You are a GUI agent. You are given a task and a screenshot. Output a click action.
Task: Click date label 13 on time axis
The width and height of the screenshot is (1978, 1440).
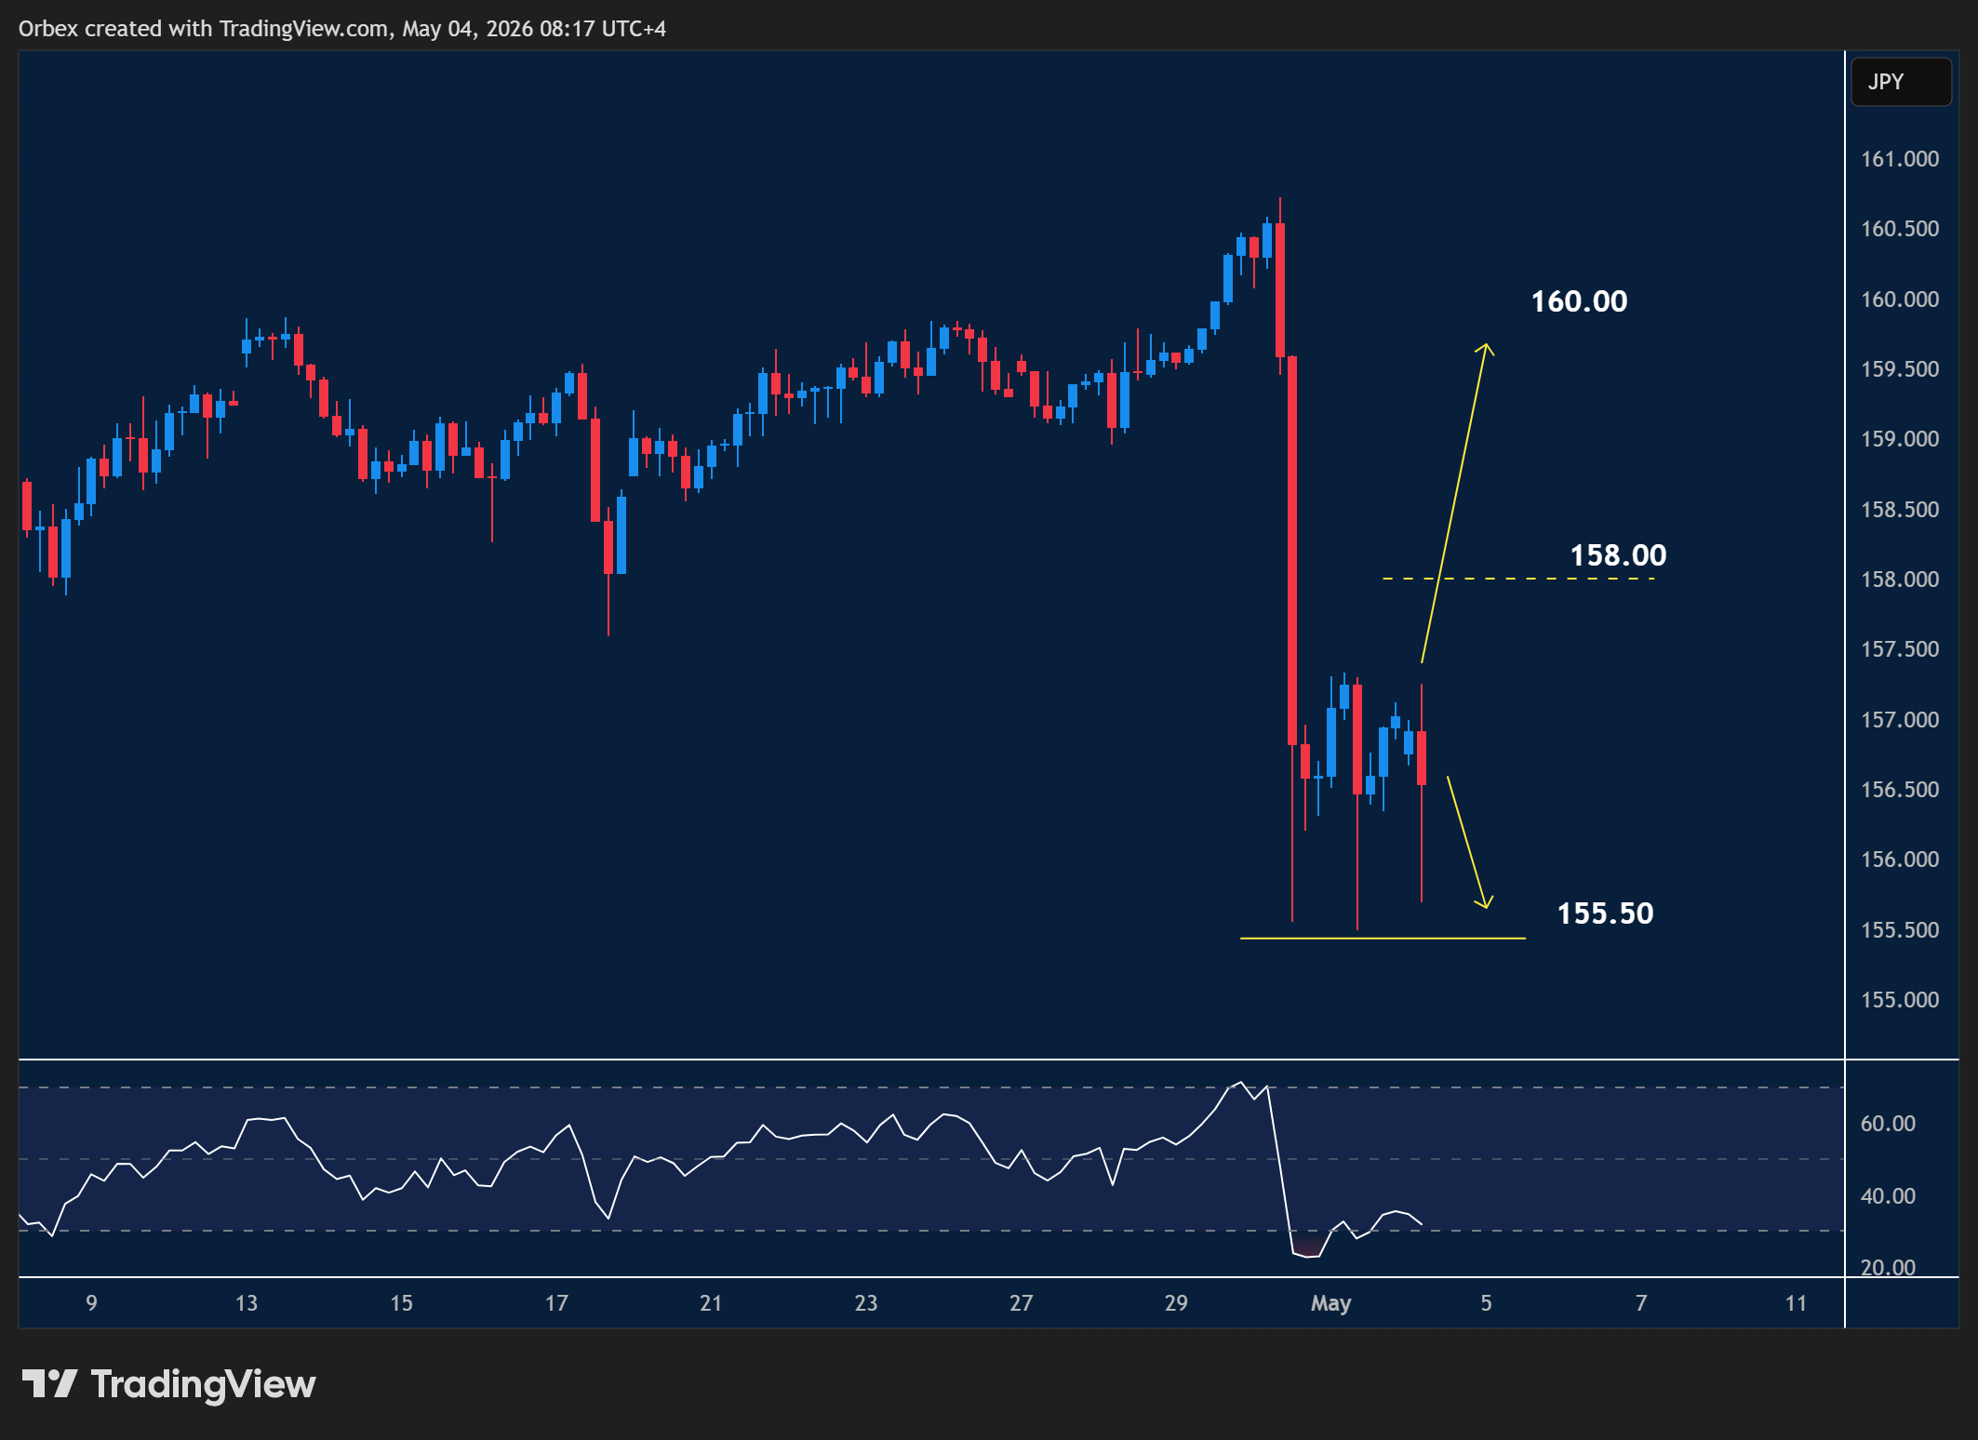pyautogui.click(x=247, y=1303)
